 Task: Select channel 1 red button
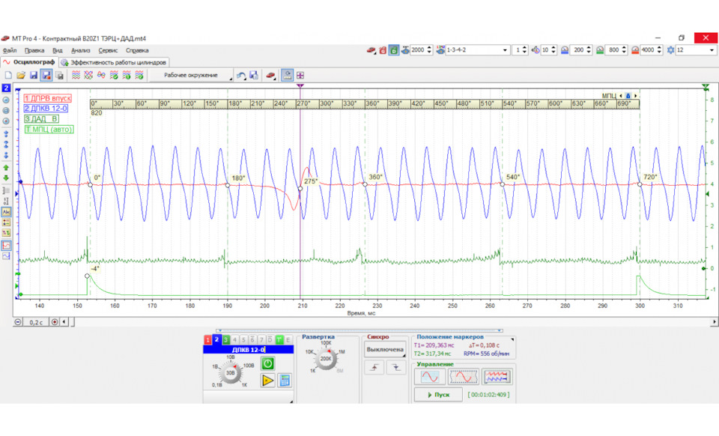point(208,340)
